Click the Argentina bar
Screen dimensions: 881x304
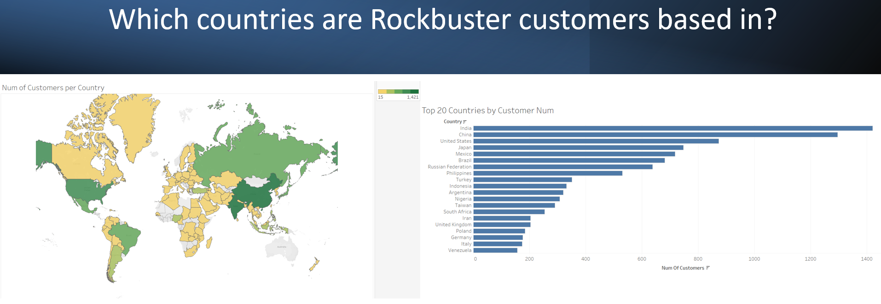pyautogui.click(x=518, y=193)
